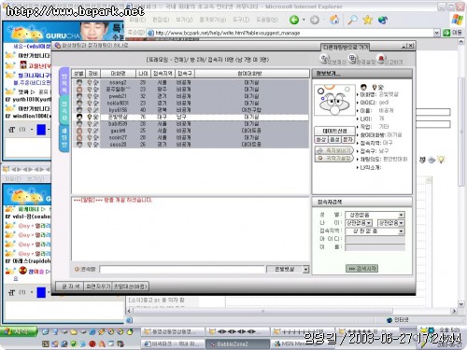Image resolution: width=467 pixels, height=350 pixels.
Task: Click the 정보갱신 refresh info icon
Action: pyautogui.click(x=324, y=58)
